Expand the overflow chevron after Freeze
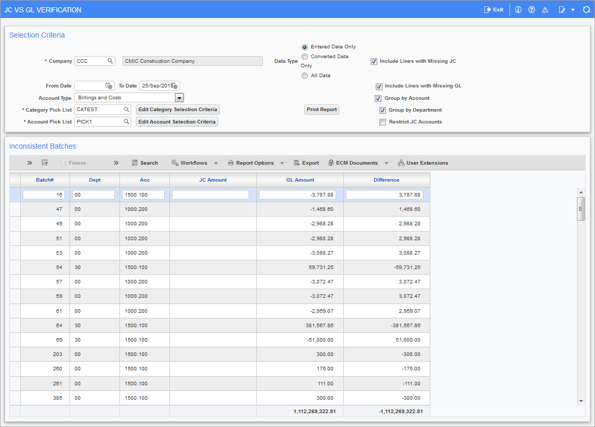The width and height of the screenshot is (595, 427). pos(116,163)
